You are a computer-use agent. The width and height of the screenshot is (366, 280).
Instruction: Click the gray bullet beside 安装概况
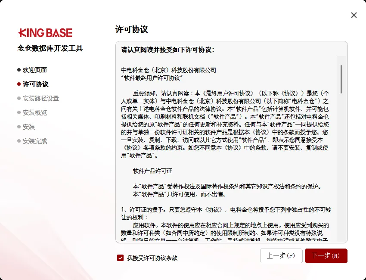click(18, 112)
